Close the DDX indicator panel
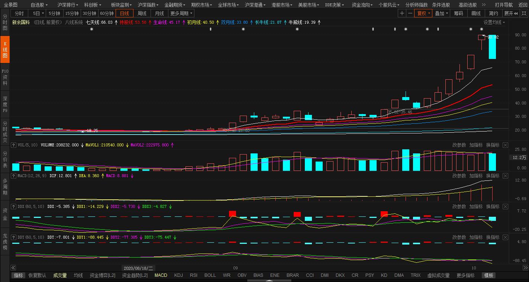Screen dimensions: 529x282 [x=505, y=207]
